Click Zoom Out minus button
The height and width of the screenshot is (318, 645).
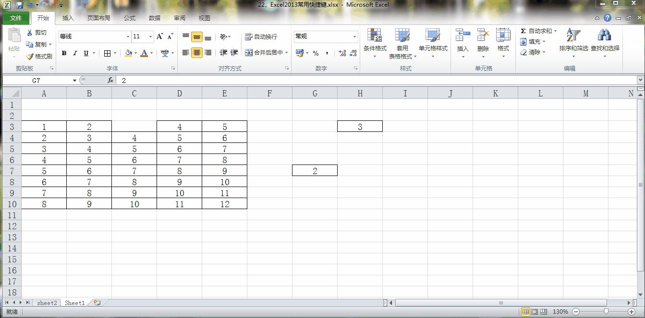(576, 312)
